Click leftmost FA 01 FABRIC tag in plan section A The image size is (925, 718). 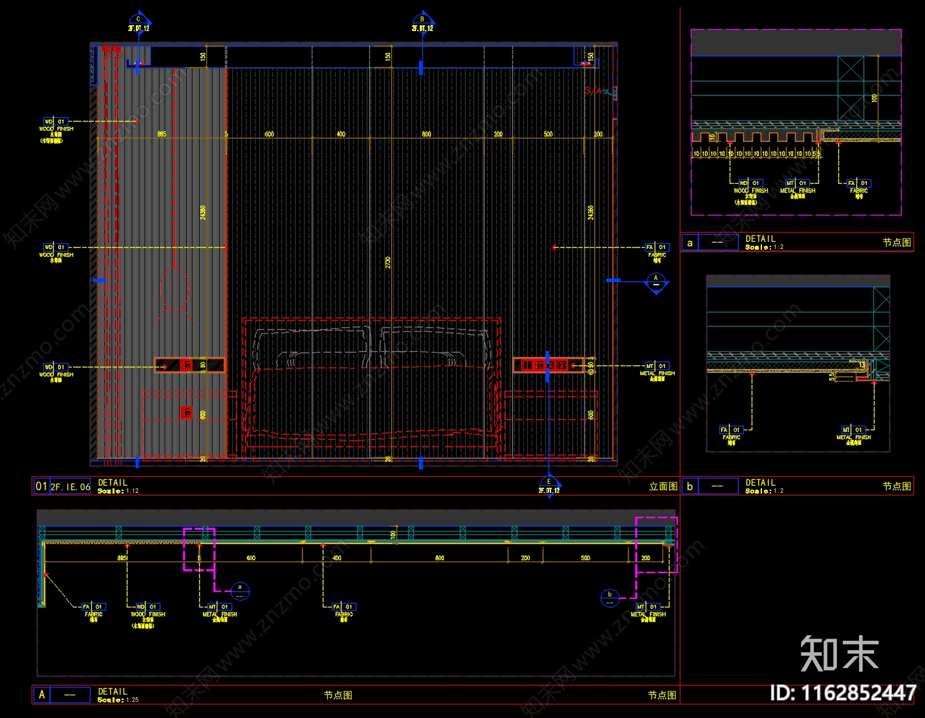coord(94,612)
